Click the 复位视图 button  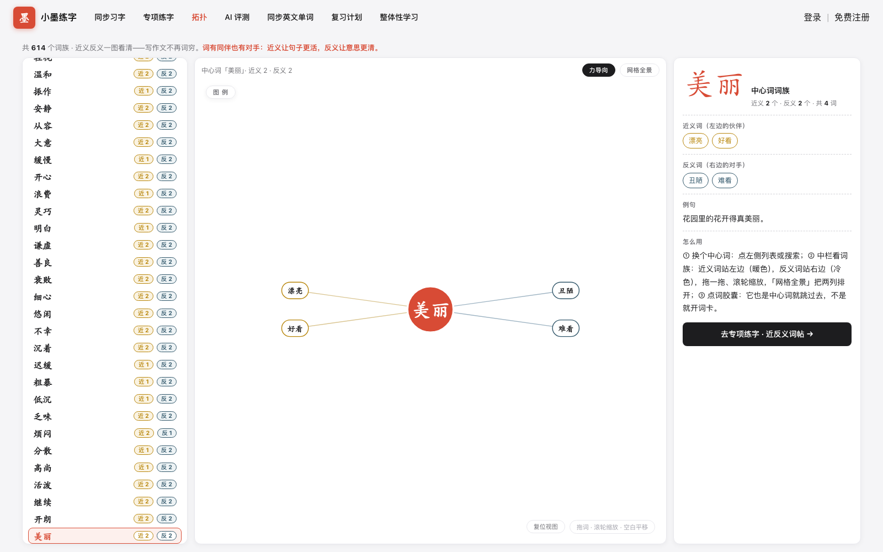(x=546, y=527)
